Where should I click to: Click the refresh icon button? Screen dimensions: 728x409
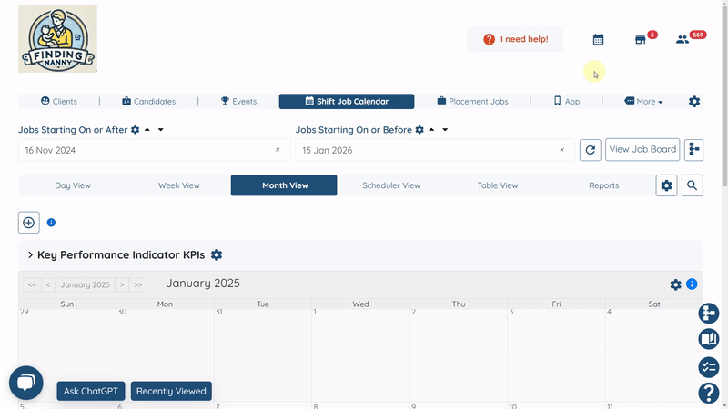coord(590,150)
